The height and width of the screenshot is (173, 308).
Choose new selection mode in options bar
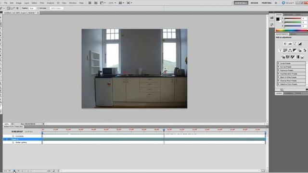click(9, 8)
